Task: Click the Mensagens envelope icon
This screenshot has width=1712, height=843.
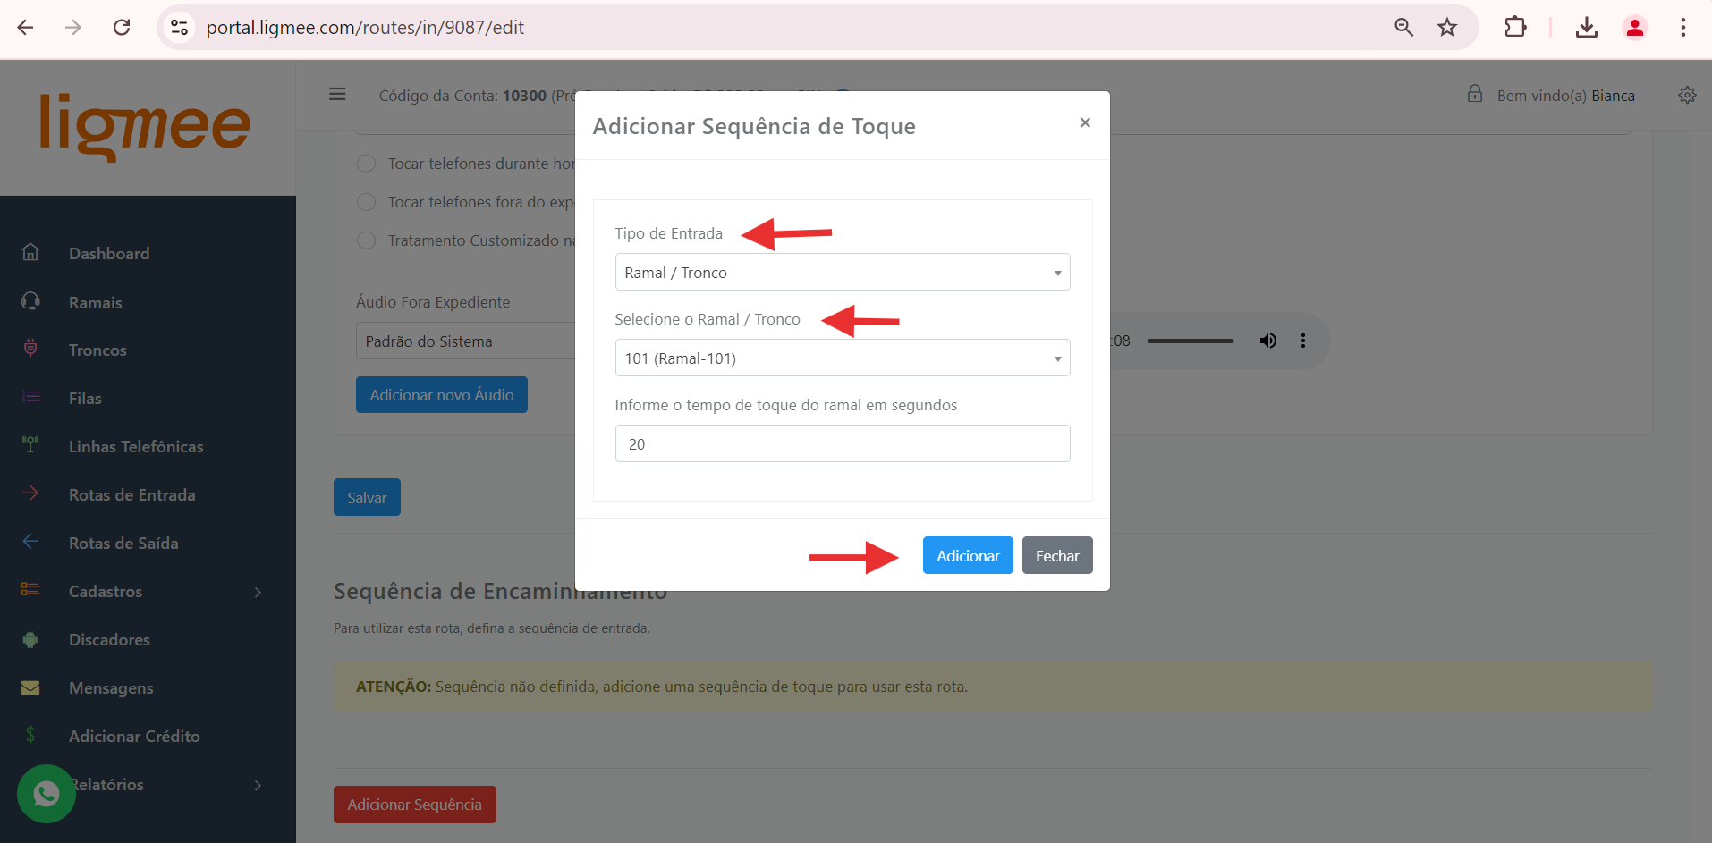Action: (x=30, y=687)
